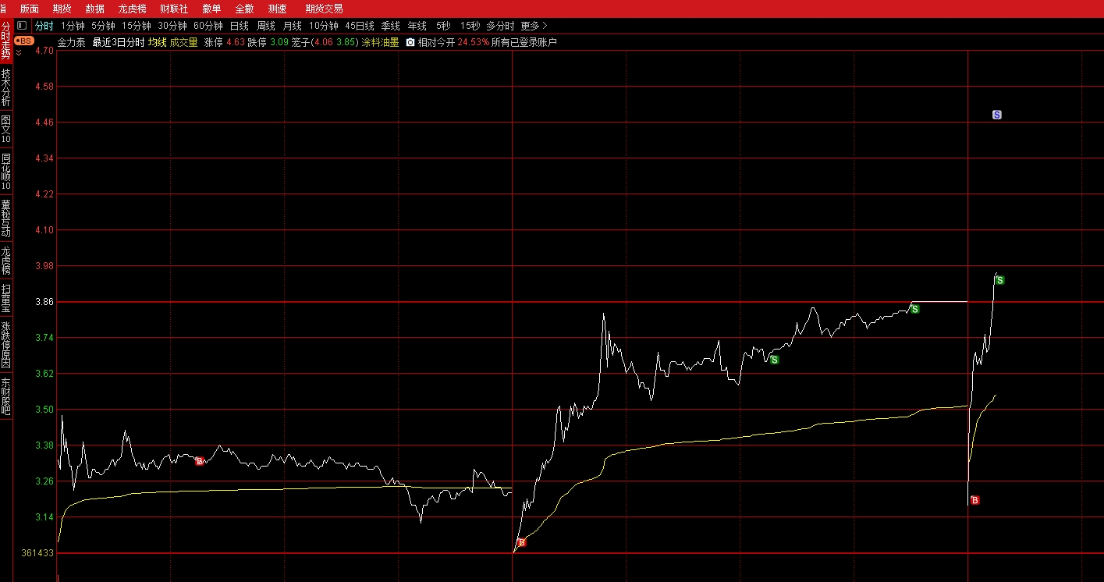Open the 董秘互动 sidebar tab
Screen dimensions: 1104x582
6,218
